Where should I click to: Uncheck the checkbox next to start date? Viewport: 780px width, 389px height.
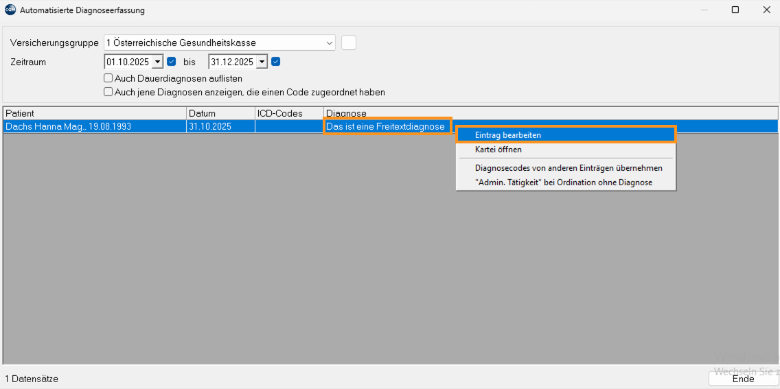tap(172, 62)
